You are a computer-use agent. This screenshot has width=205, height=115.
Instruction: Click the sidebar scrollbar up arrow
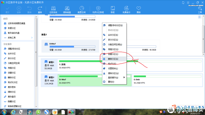coord(36,17)
